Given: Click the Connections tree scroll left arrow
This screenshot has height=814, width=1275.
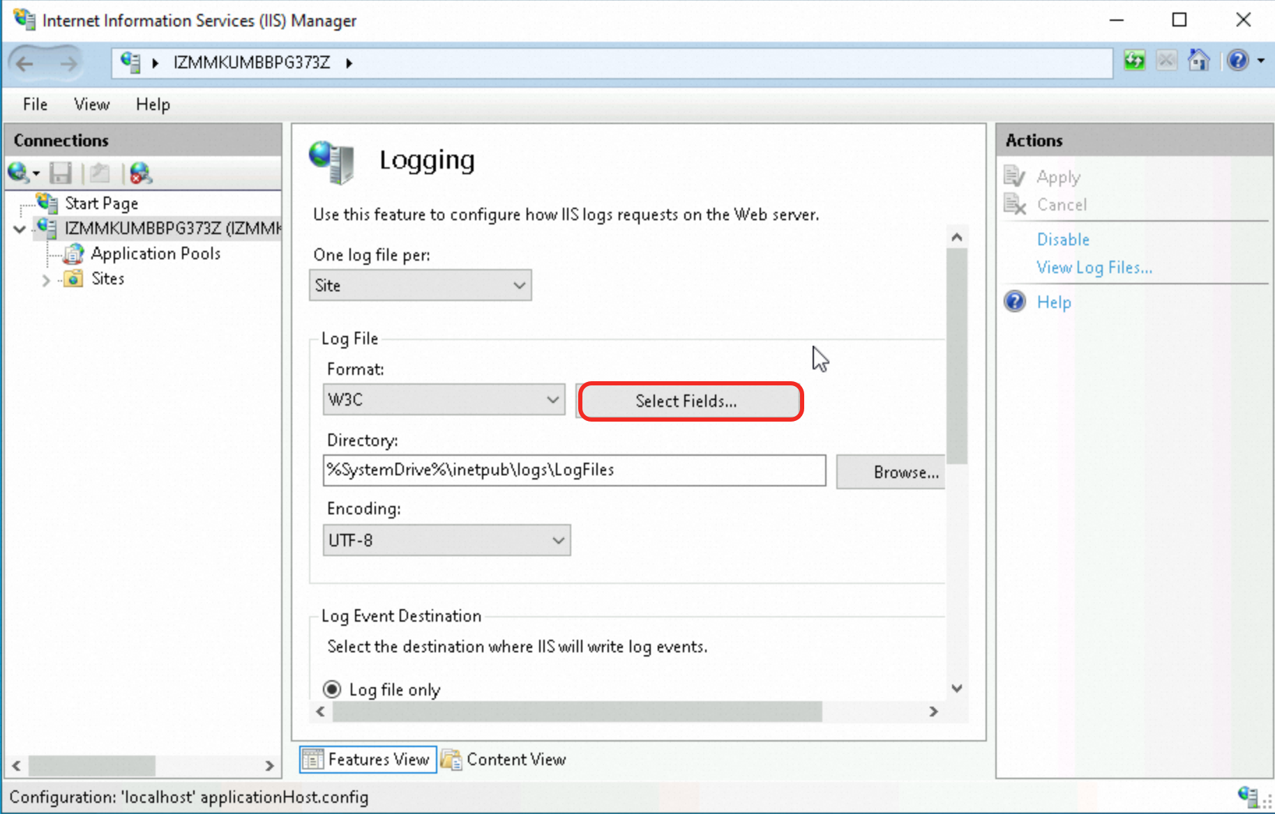Looking at the screenshot, I should pos(17,766).
